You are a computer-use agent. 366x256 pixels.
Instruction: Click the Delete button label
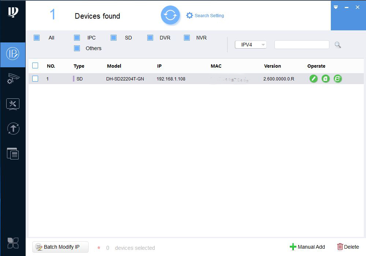pos(351,247)
